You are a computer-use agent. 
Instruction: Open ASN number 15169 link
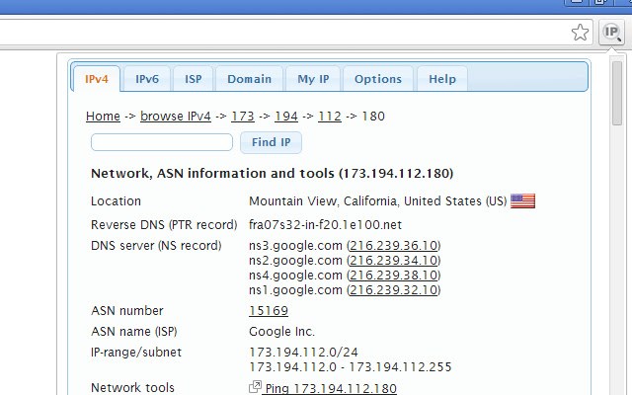[269, 311]
